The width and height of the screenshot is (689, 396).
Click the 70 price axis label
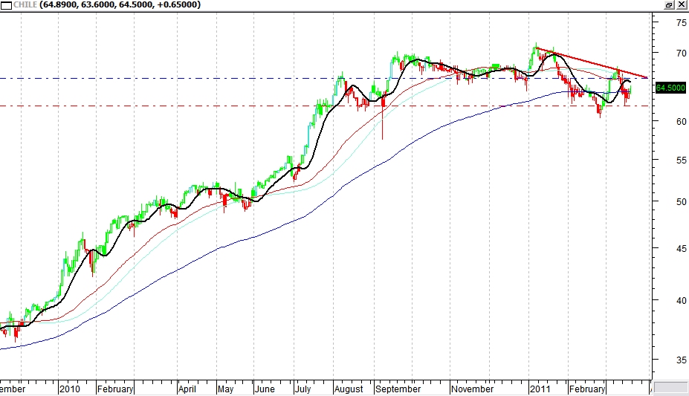point(681,53)
